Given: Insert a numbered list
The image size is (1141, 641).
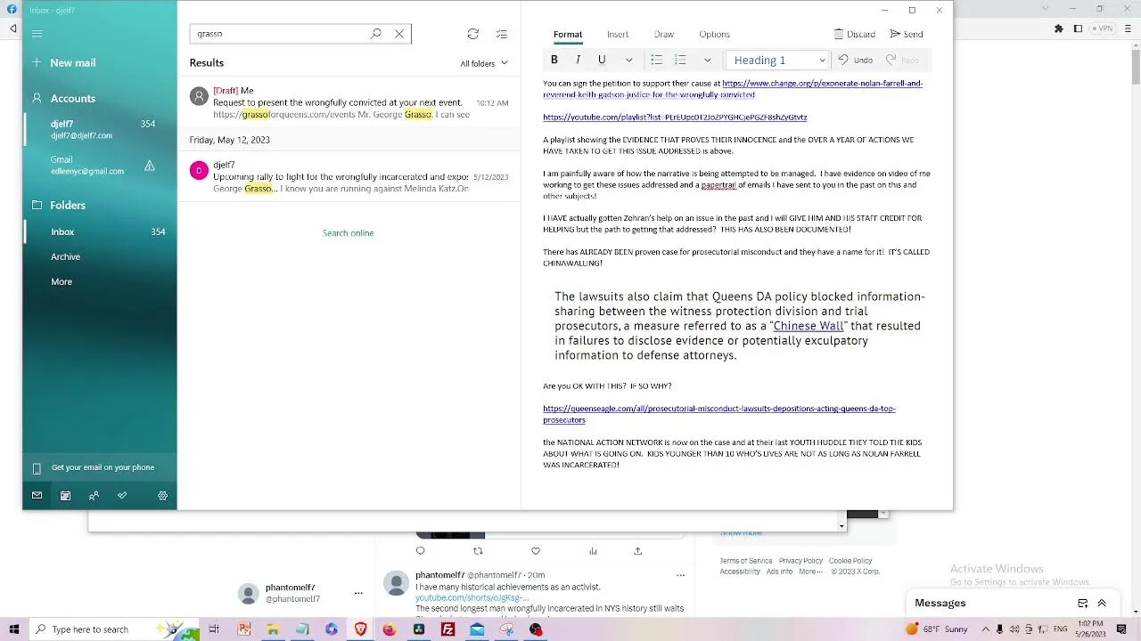Looking at the screenshot, I should pos(680,60).
